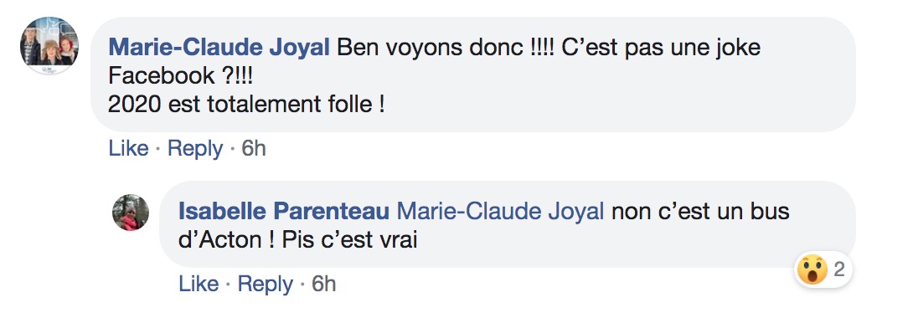Like Marie-Claude Joyal's comment
Viewport: 913px width, 318px height.
click(x=128, y=148)
